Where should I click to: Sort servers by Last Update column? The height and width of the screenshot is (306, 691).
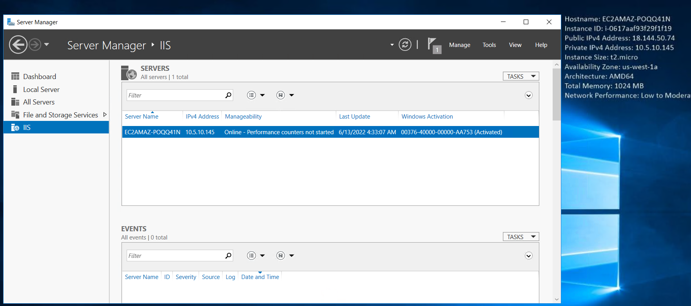click(355, 117)
